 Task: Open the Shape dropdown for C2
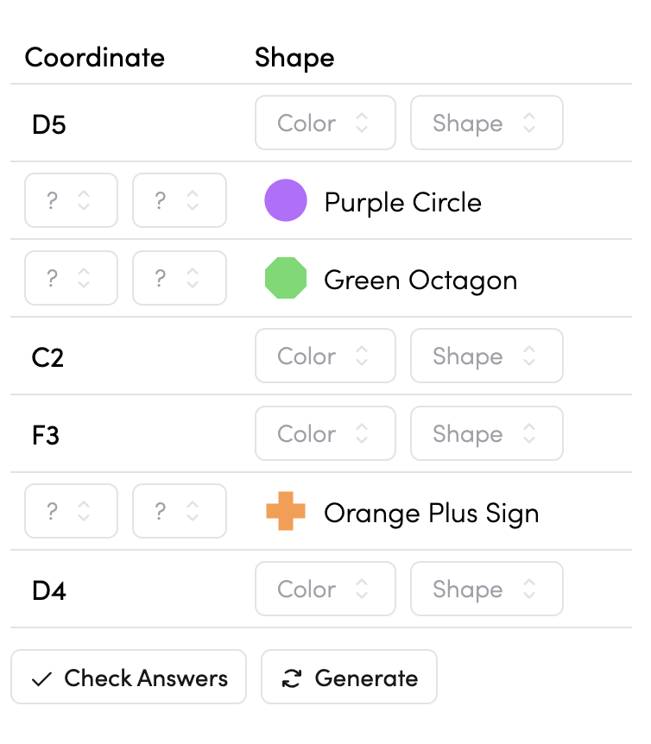pos(486,356)
